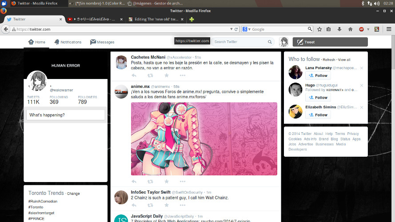The image size is (395, 222).
Task: View all follow suggestions
Action: [x=344, y=59]
